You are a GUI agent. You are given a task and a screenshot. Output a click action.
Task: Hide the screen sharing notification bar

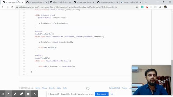coord(112,94)
